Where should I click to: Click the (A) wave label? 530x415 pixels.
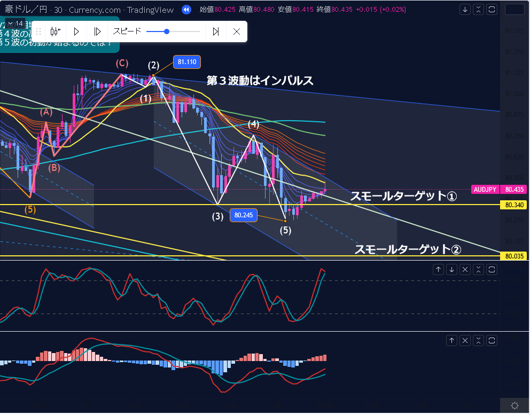[46, 112]
